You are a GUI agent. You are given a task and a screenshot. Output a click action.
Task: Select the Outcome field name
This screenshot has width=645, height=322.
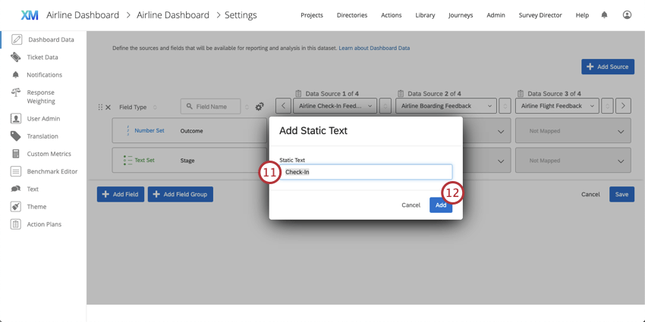click(x=192, y=131)
